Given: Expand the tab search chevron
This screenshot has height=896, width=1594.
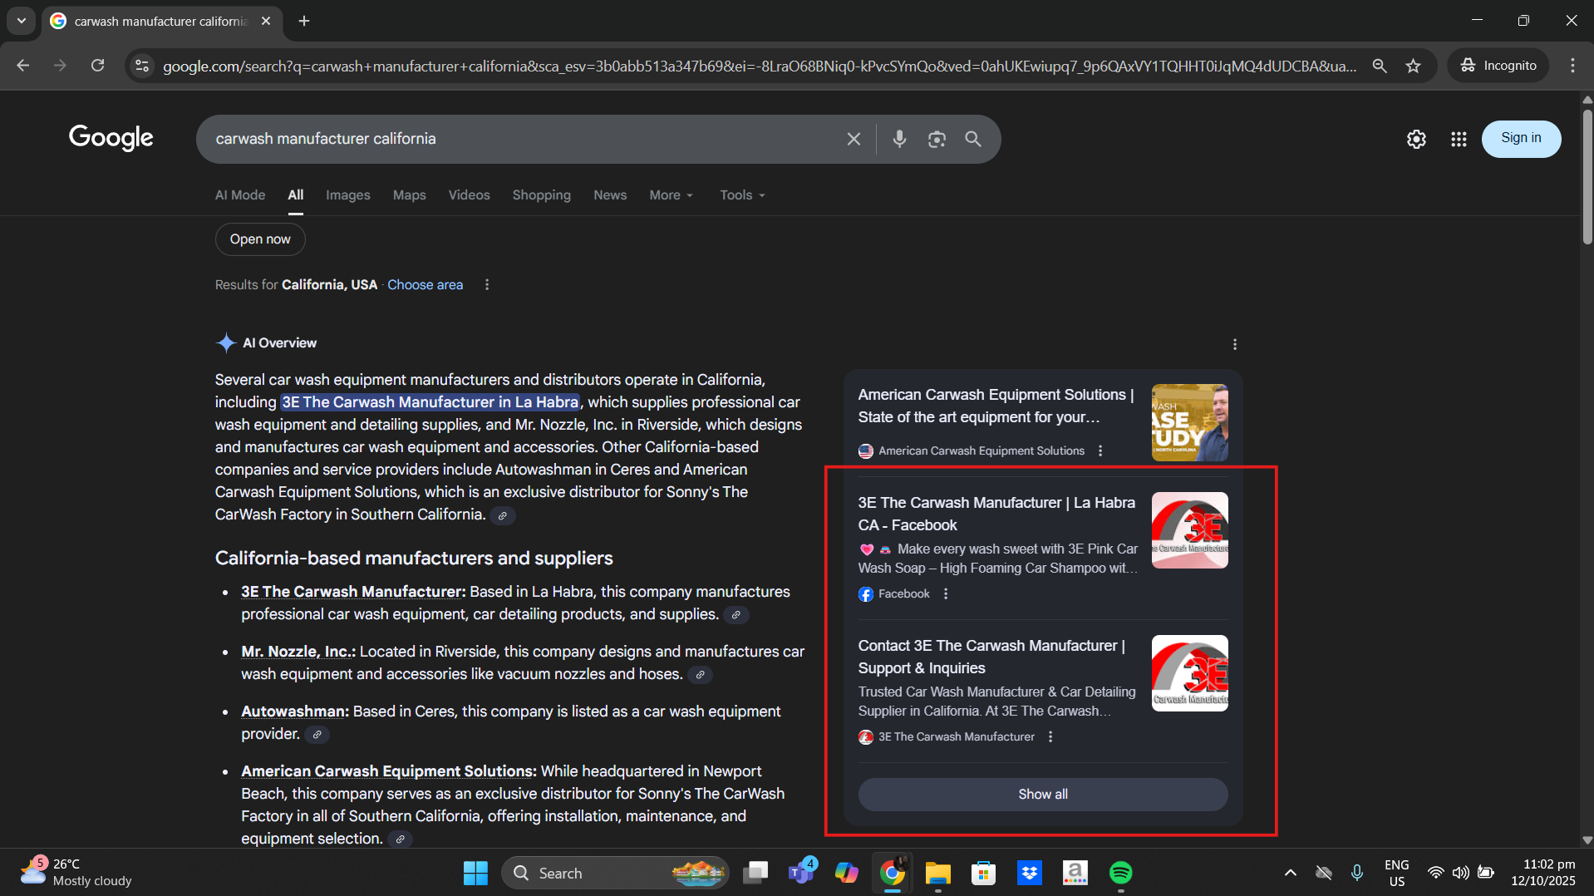Looking at the screenshot, I should click(22, 21).
